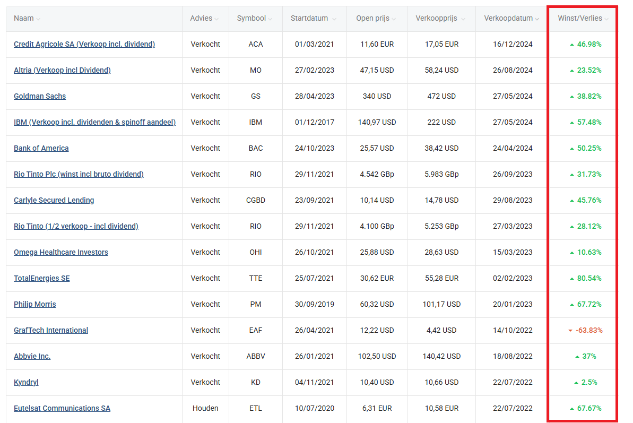Click the green up arrow beside 46.98%
633x423 pixels.
tap(571, 45)
